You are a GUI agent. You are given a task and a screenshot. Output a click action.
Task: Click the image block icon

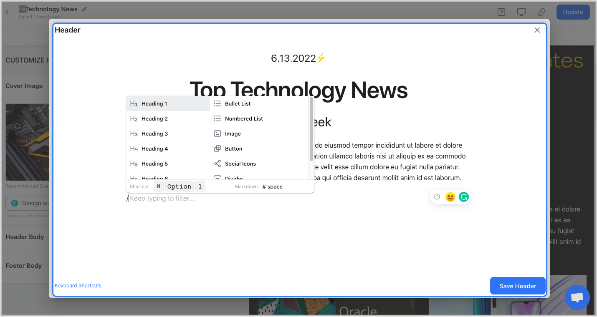coord(218,133)
